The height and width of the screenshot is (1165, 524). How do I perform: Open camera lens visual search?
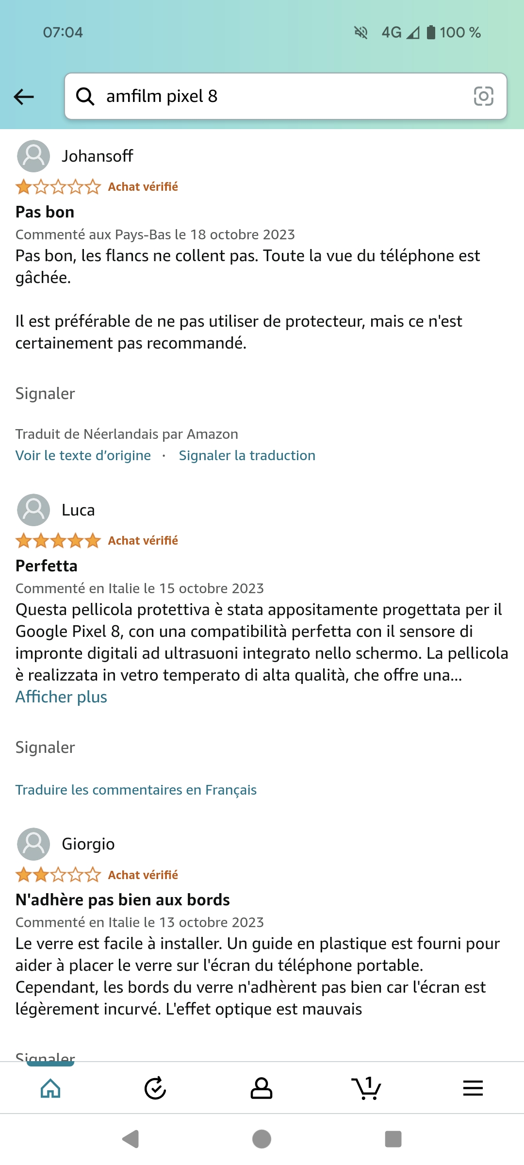coord(483,96)
